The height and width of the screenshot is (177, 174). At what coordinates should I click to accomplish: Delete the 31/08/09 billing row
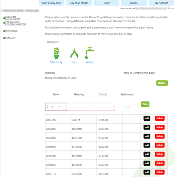(x=160, y=127)
